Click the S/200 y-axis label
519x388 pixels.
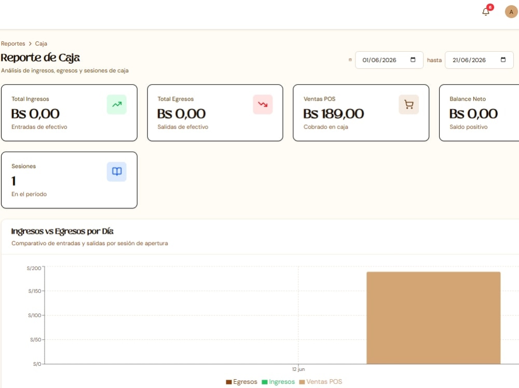(x=34, y=268)
